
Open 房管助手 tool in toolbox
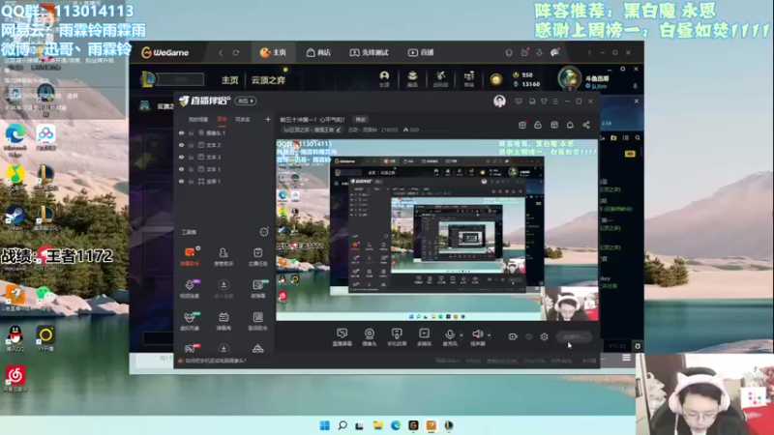(223, 256)
